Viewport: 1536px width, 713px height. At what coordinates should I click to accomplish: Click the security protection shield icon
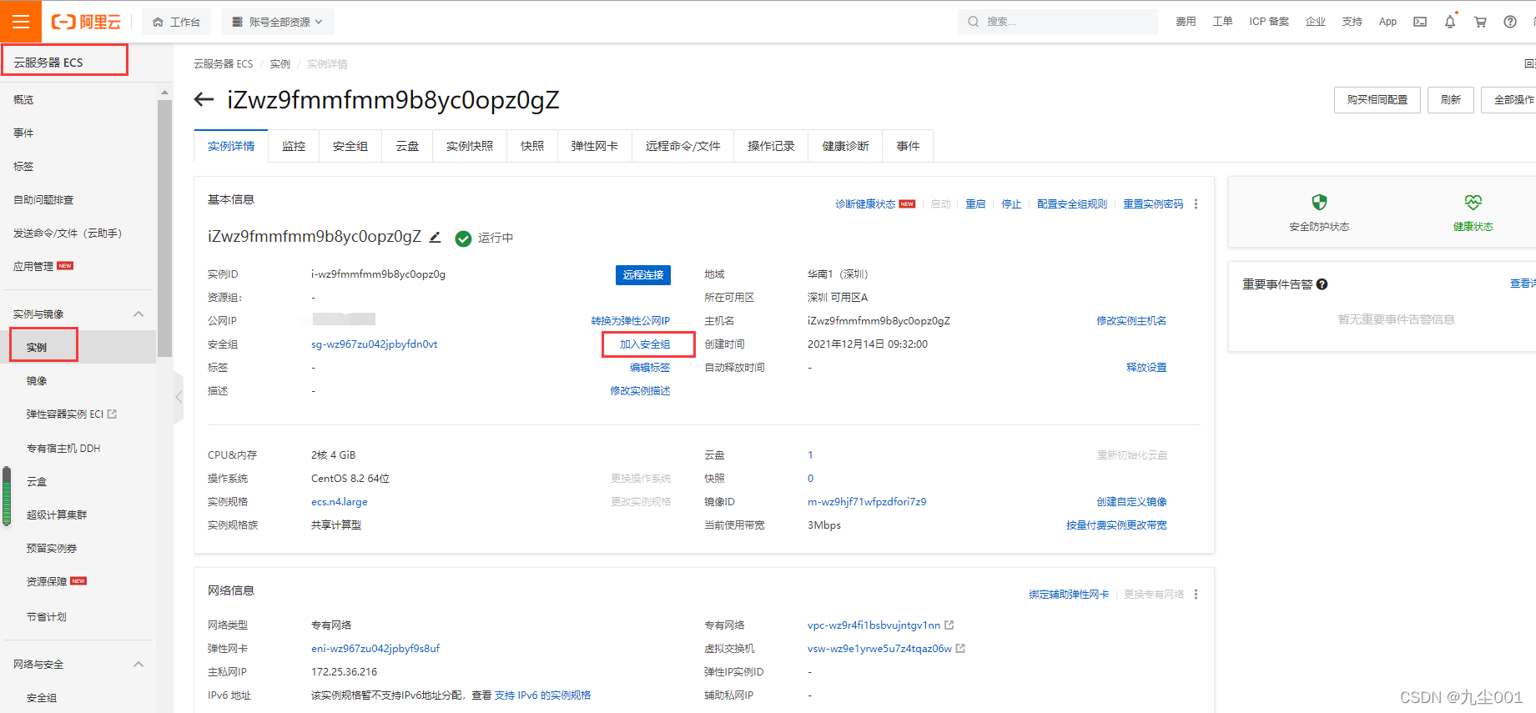1319,202
